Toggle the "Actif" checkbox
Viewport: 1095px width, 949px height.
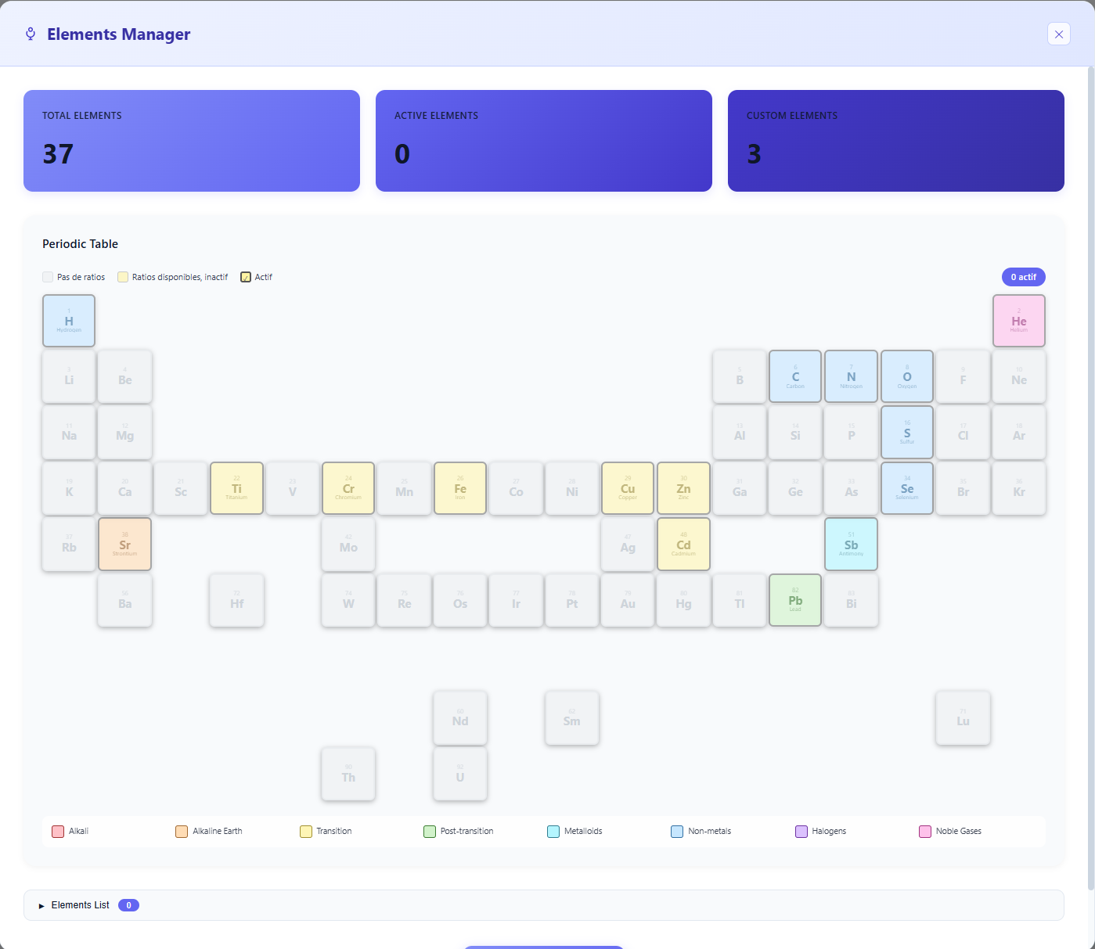pos(245,277)
